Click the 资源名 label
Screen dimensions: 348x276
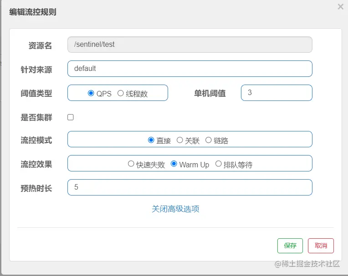tap(40, 45)
